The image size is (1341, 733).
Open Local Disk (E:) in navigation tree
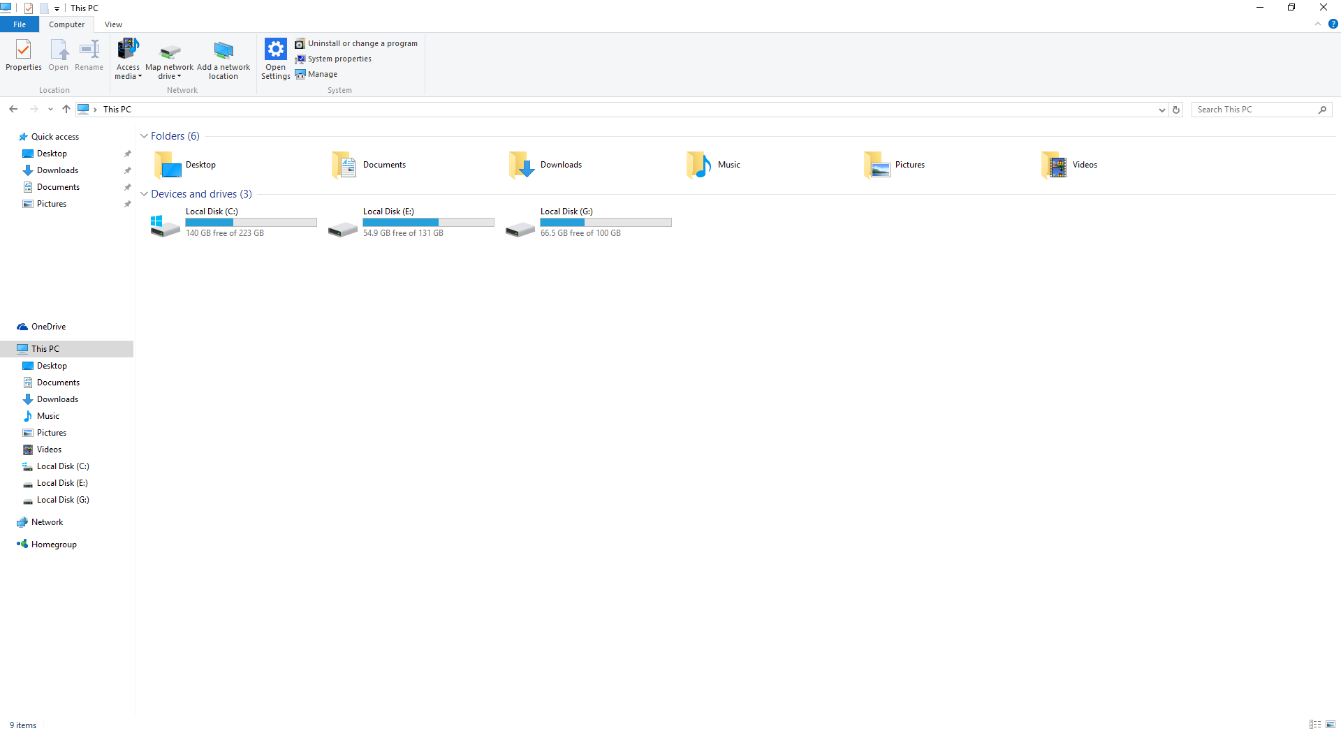(62, 483)
